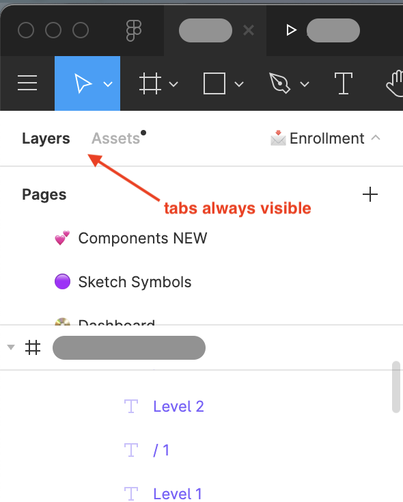Collapse the Enrollment pages list

tap(376, 137)
